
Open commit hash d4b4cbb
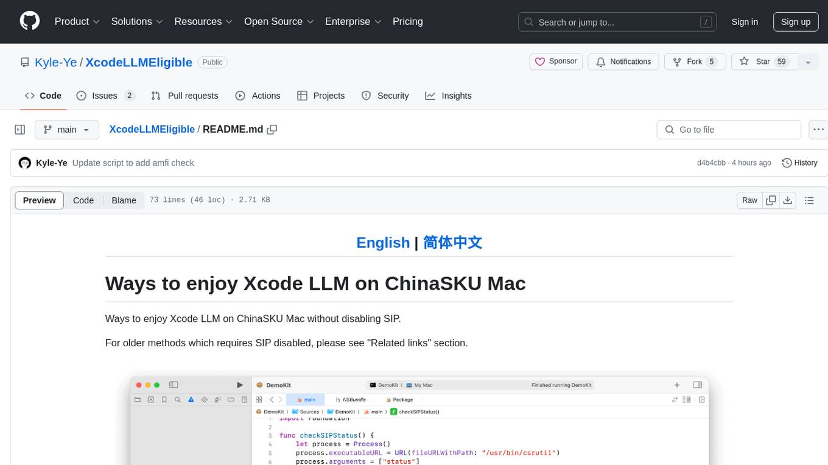711,163
